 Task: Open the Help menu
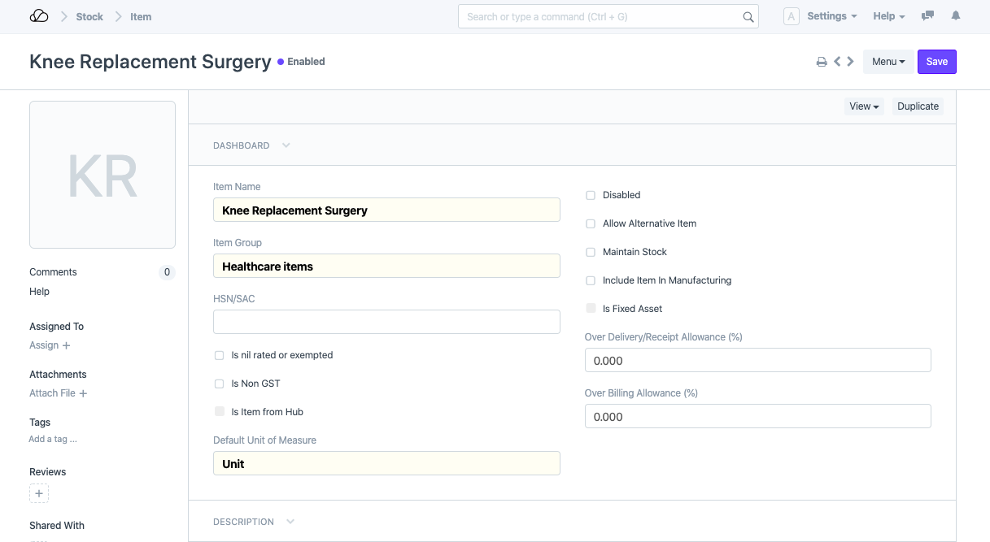point(888,16)
